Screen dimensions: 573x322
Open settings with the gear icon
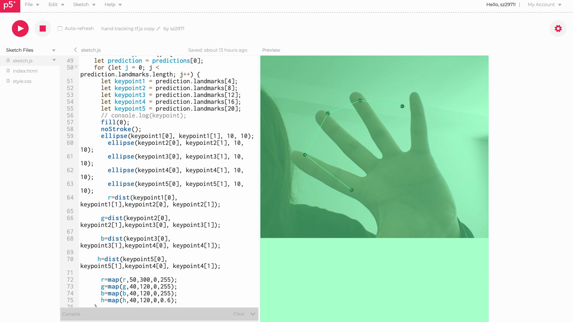(558, 29)
